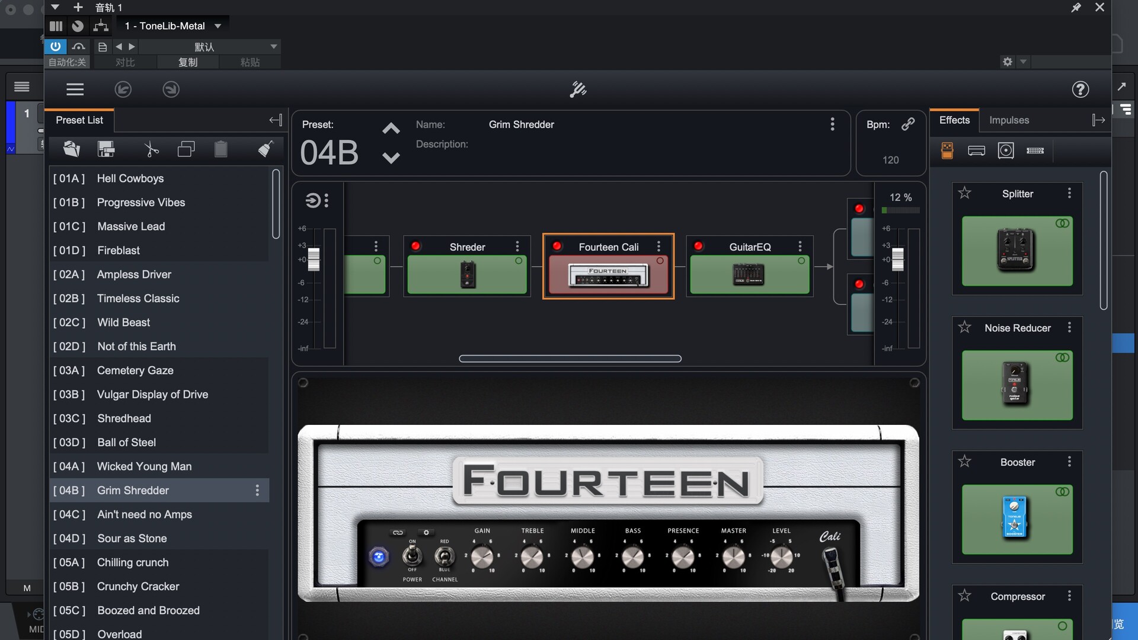Click the input level fader

click(x=314, y=259)
